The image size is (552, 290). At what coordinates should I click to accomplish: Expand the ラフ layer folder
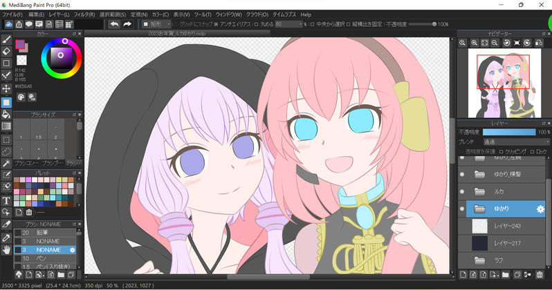(x=479, y=260)
